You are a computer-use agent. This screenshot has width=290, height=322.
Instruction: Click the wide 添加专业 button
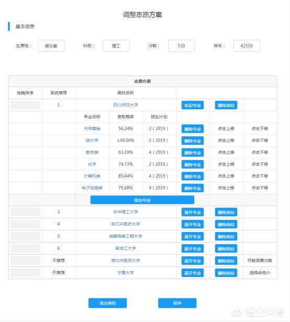[x=142, y=200]
